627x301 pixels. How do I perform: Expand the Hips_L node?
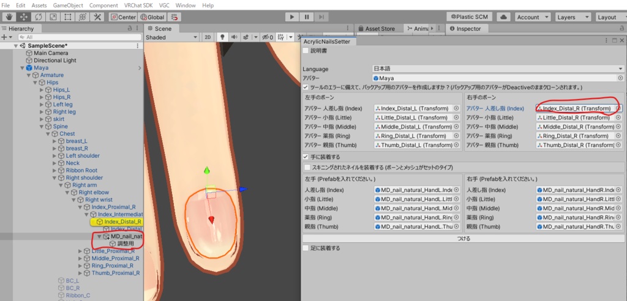point(42,90)
